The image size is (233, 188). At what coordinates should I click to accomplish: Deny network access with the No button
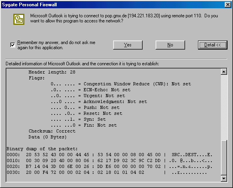(x=170, y=45)
